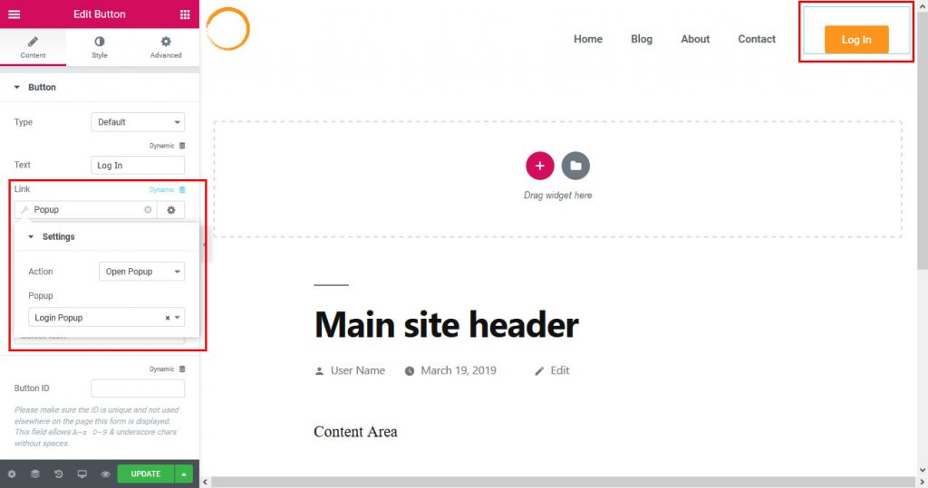
Task: Open link options gear beside Popup field
Action: (x=170, y=210)
